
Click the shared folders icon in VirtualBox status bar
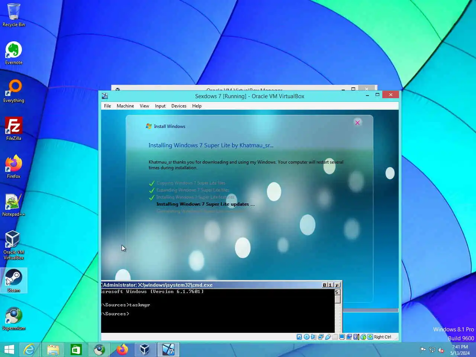pos(335,337)
